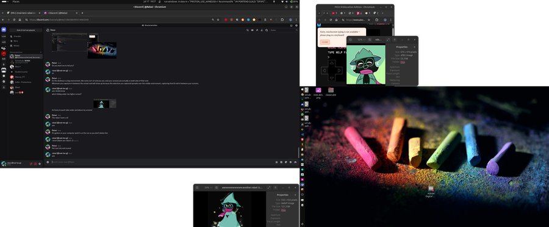Start a voice call with Ralsei

click(x=248, y=30)
